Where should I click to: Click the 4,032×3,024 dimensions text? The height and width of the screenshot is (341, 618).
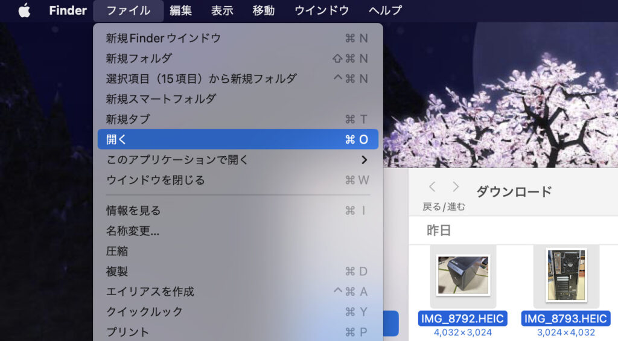pos(463,333)
